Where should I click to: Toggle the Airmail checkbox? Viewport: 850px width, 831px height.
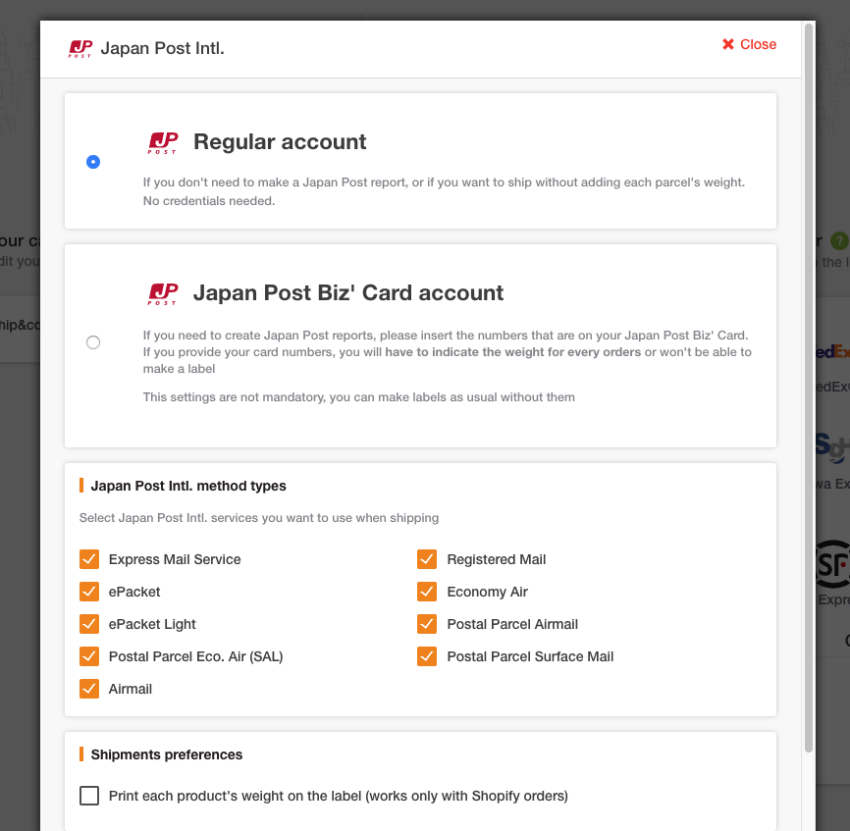click(x=89, y=689)
